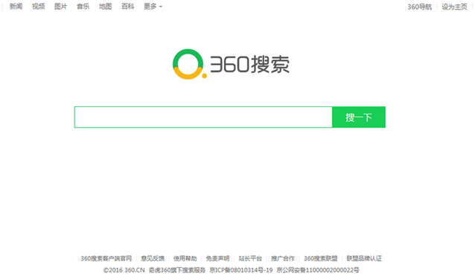
Task: Click the green 搜一下 search button
Action: [x=359, y=117]
